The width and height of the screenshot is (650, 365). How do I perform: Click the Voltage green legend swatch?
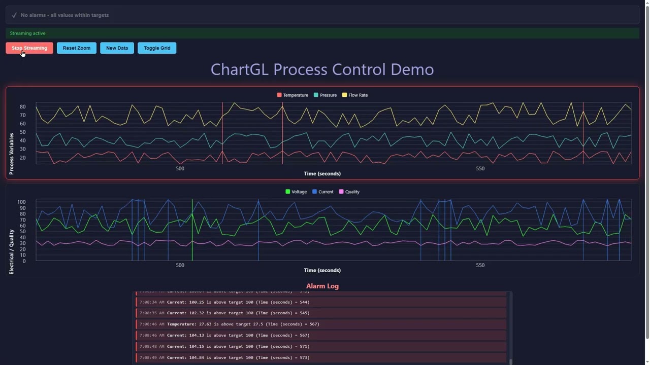pos(287,192)
